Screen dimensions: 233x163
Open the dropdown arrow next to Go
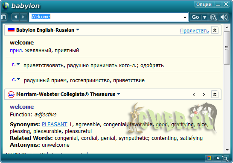tap(204, 17)
